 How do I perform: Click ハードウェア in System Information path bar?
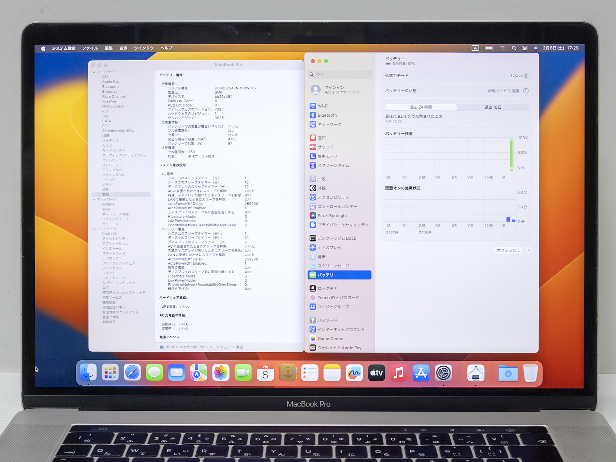(220, 347)
